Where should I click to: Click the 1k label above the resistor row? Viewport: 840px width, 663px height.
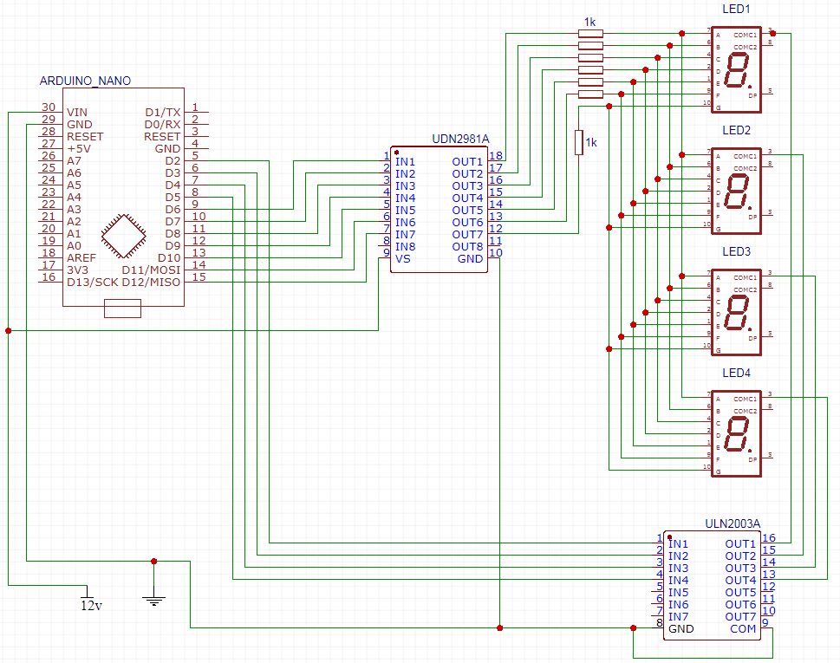coord(589,22)
